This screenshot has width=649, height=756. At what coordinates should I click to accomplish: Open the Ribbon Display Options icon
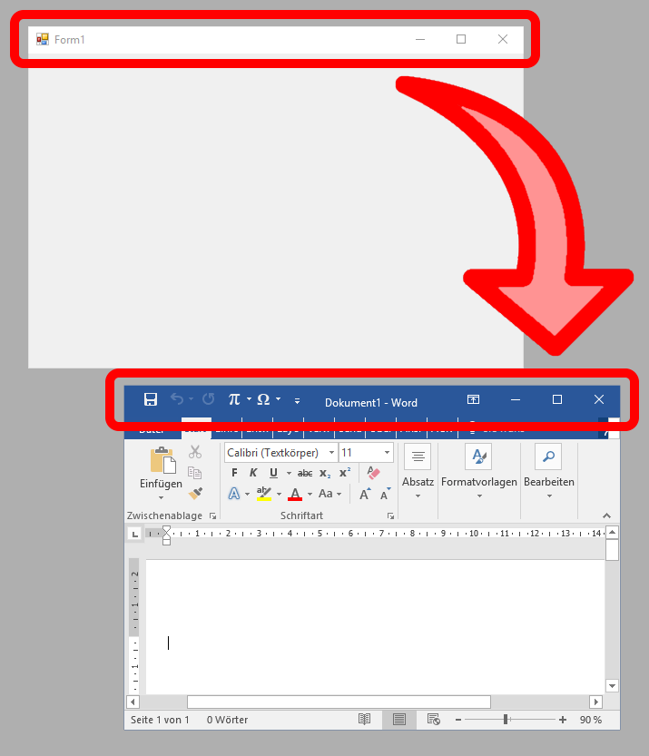(474, 399)
